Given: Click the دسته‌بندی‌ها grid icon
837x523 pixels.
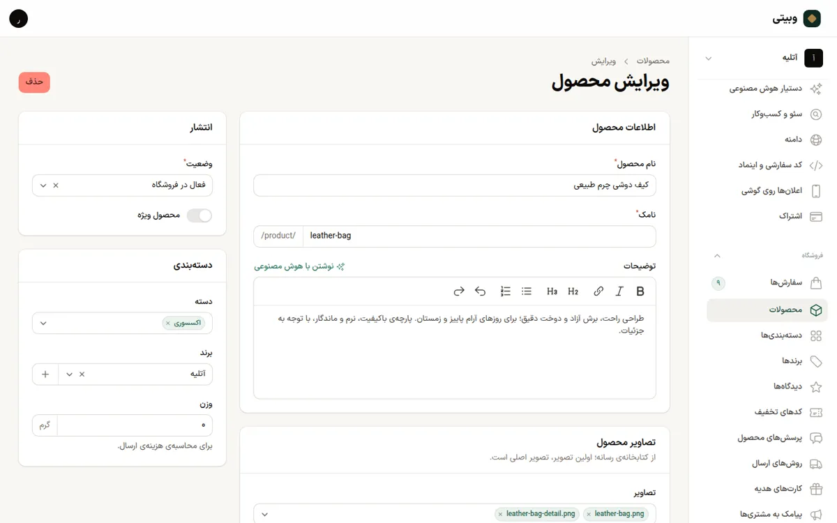Looking at the screenshot, I should pos(815,335).
